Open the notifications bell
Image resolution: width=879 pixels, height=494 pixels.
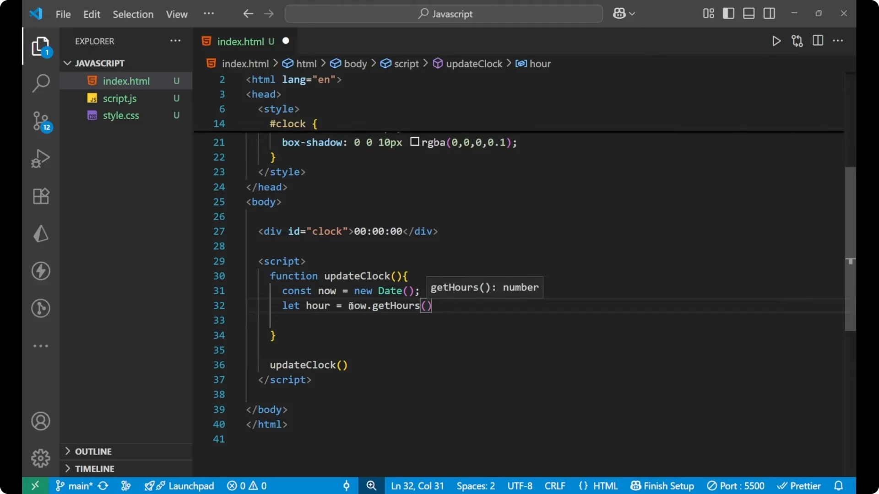[x=840, y=486]
